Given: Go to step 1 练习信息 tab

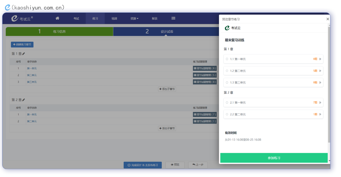Looking at the screenshot, I should point(59,31).
